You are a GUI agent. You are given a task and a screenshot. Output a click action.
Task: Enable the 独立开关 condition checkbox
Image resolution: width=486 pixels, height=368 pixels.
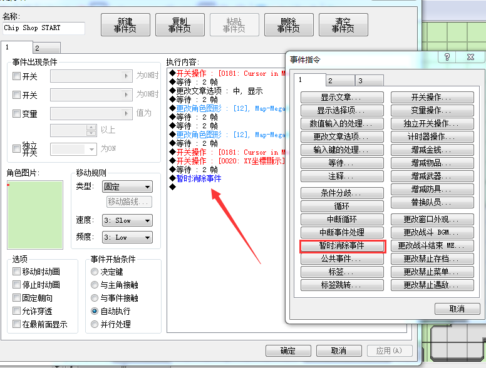16,149
